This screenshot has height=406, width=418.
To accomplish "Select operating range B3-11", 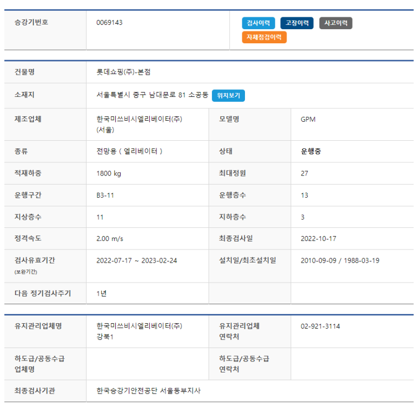I will pos(105,195).
